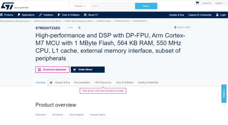228x125 pixels.
Task: Switch to the CAD Resources tab
Action: 103,83
